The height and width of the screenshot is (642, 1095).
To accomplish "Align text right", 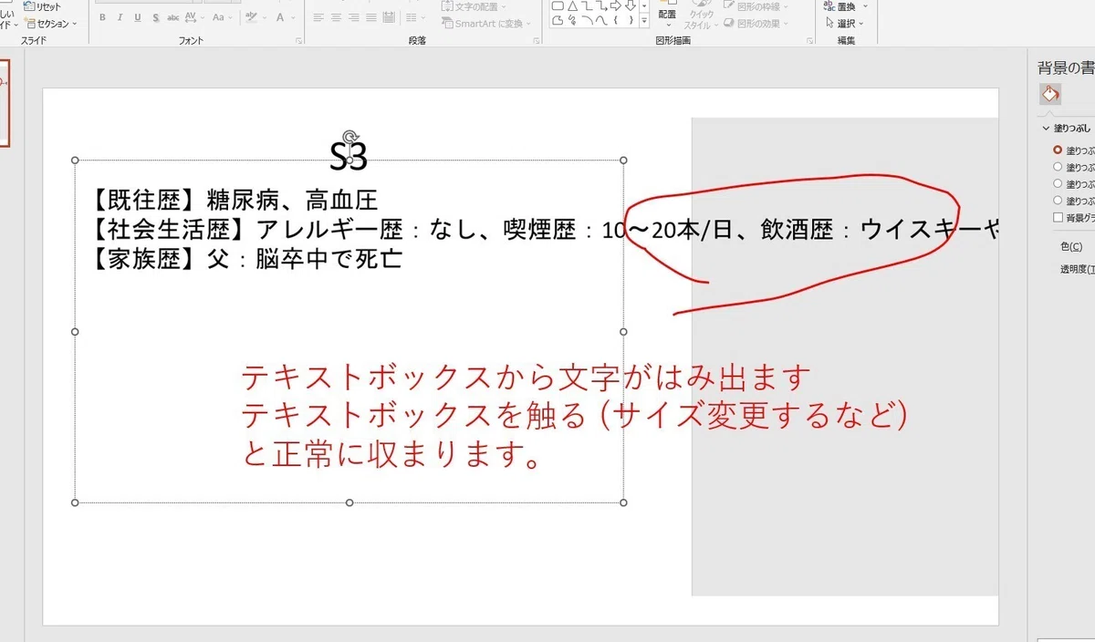I will point(354,17).
